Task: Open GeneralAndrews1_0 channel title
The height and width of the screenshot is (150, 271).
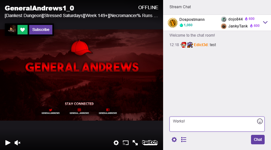Action: pyautogui.click(x=39, y=8)
